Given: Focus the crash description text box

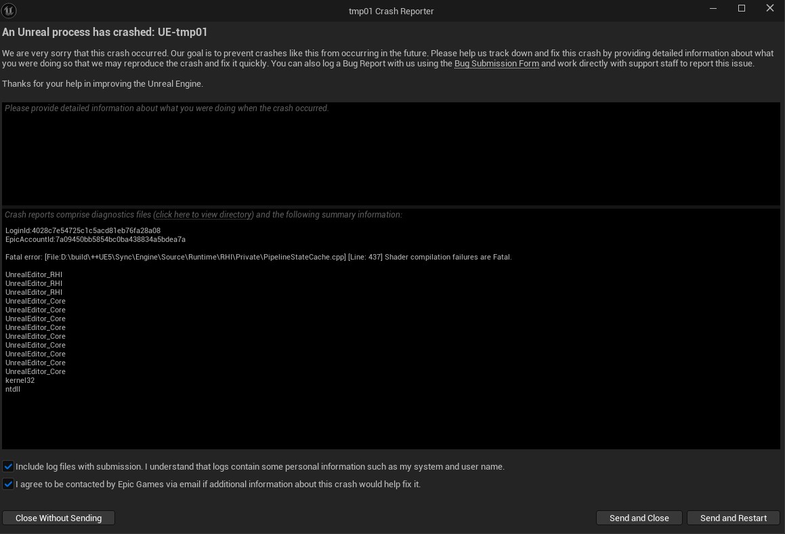Looking at the screenshot, I should (391, 153).
